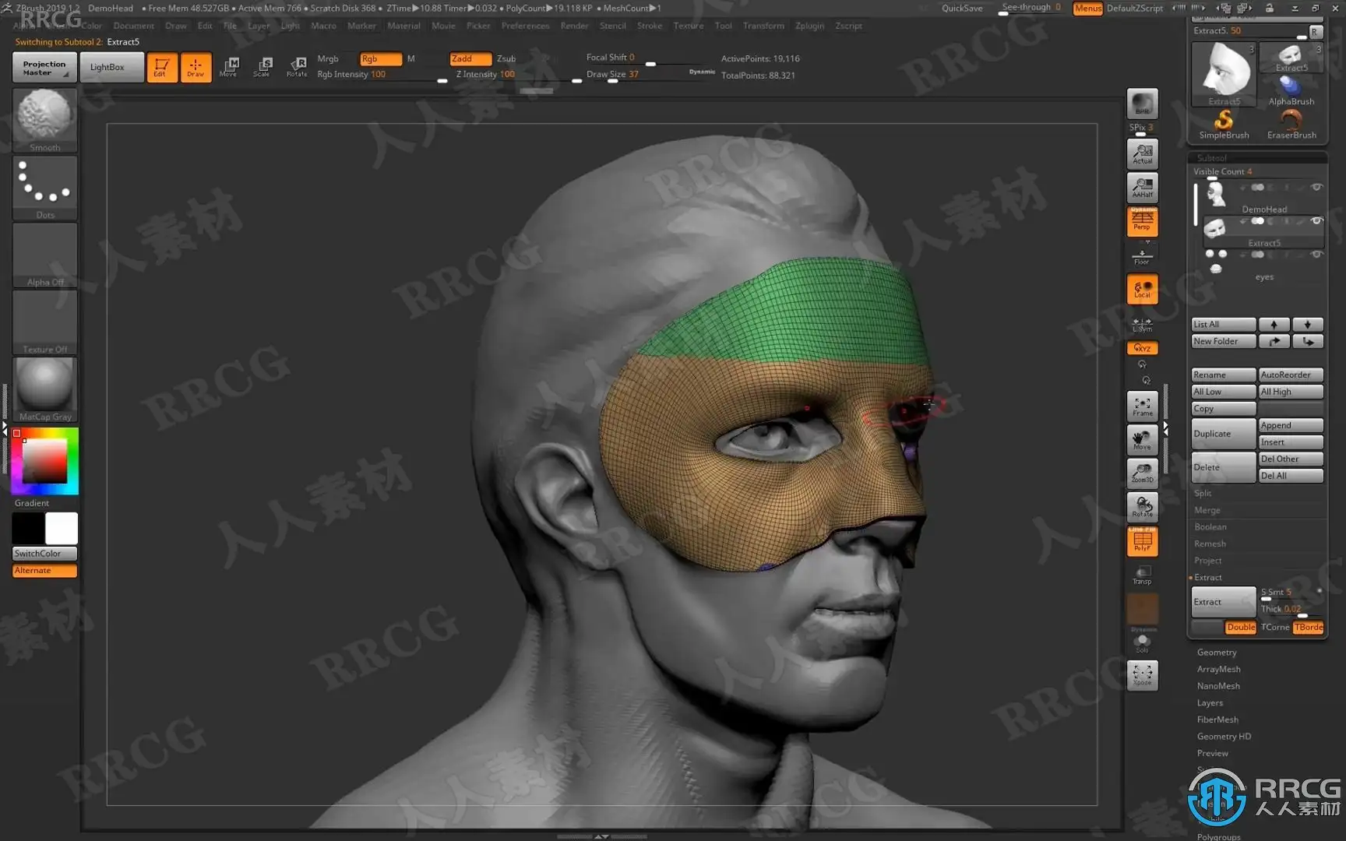Click the Frame view icon
Viewport: 1346px width, 841px height.
1142,406
